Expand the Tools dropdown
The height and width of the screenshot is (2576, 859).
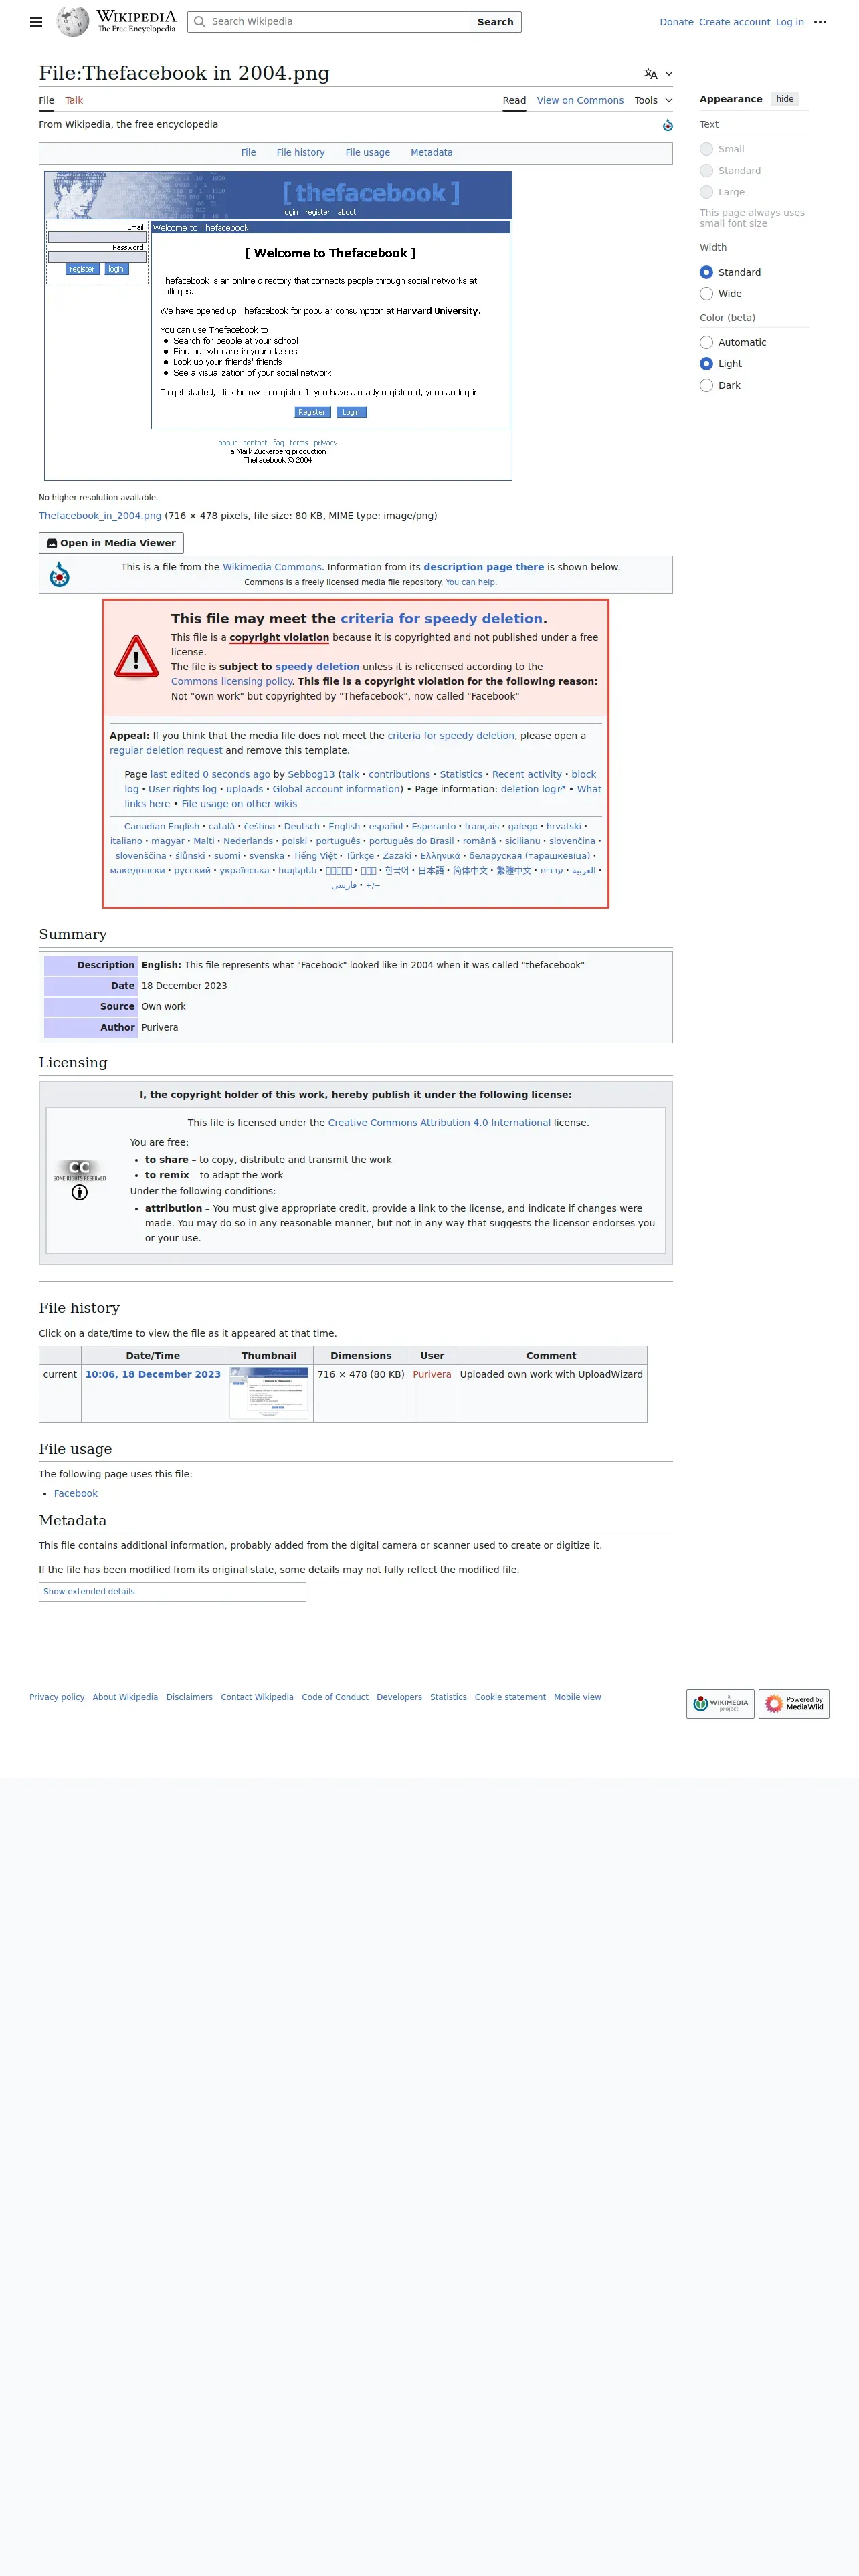tap(653, 101)
